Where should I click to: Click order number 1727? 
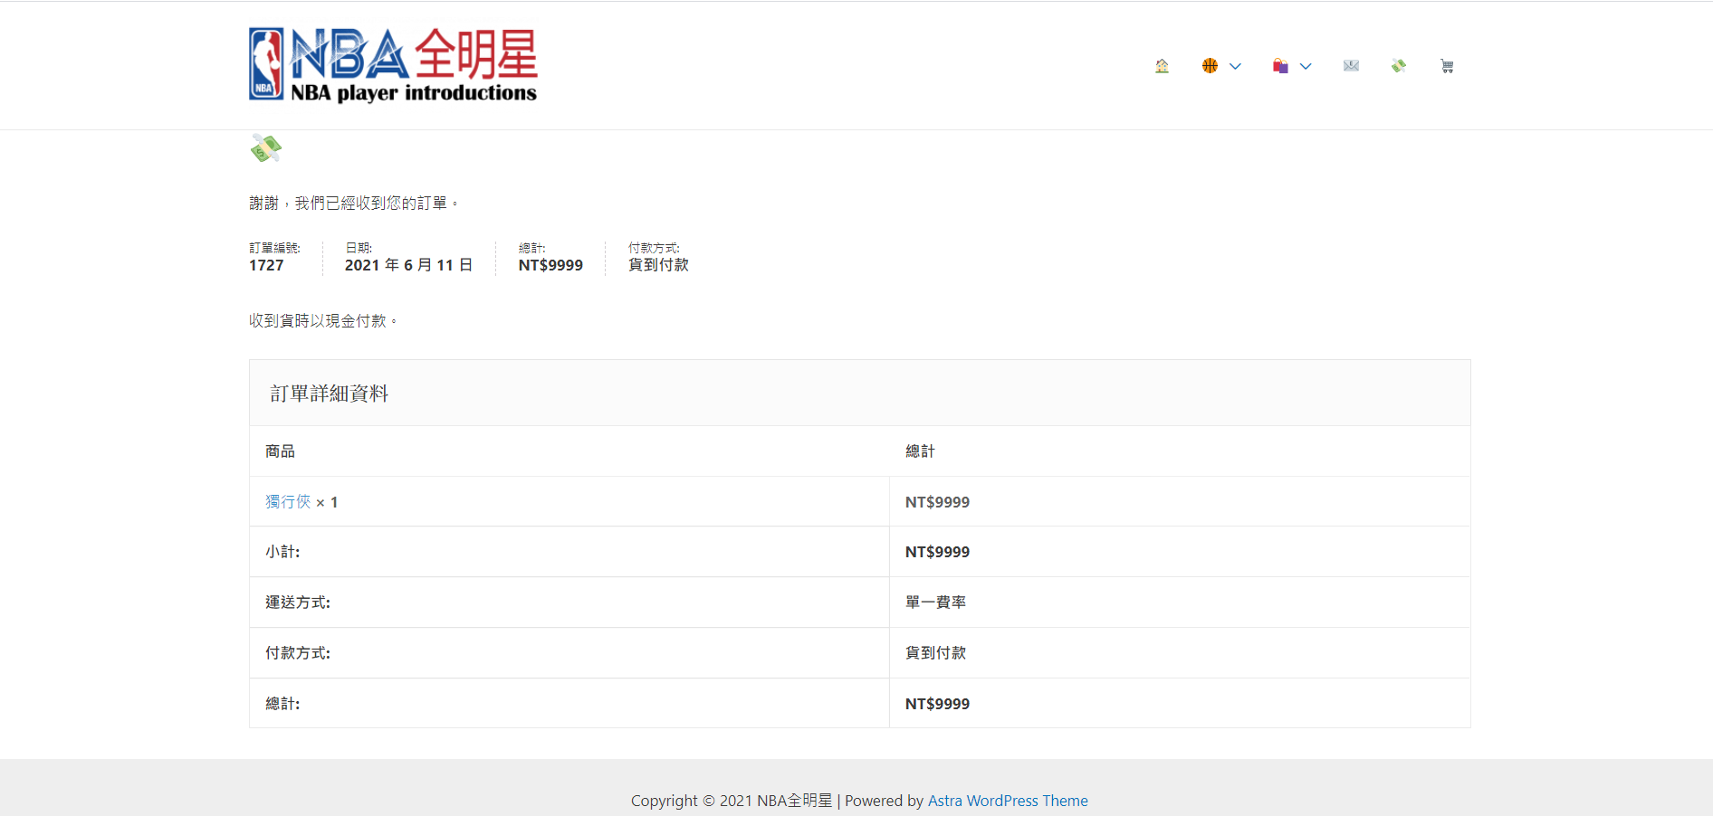(x=266, y=265)
